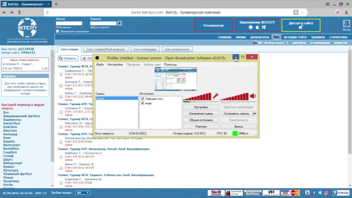Open the Помощь menu in OBS
This screenshot has width=352, height=198.
[x=170, y=65]
